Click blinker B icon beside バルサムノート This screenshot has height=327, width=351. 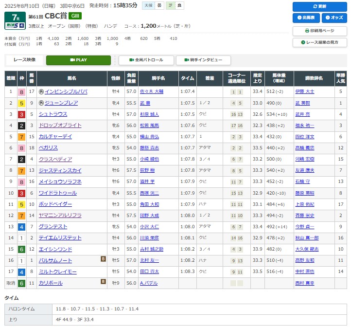[x=103, y=259]
